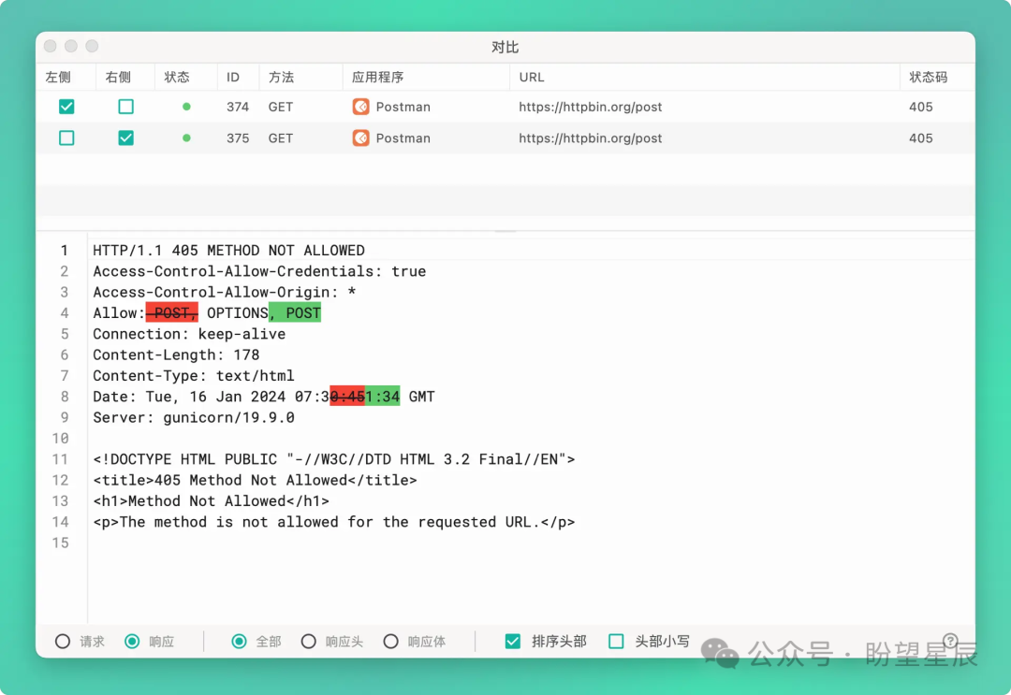Click the green status dot for request 375
The height and width of the screenshot is (695, 1011).
pyautogui.click(x=186, y=138)
